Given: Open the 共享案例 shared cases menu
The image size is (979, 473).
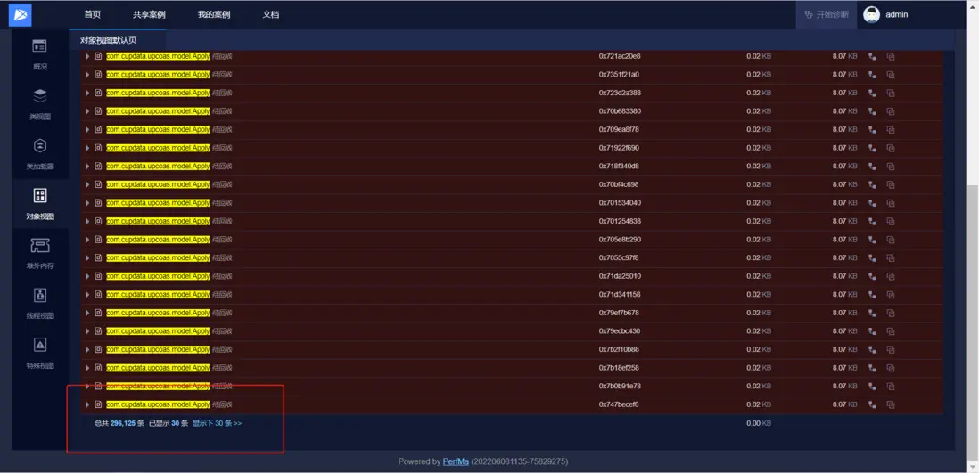Looking at the screenshot, I should [x=149, y=14].
